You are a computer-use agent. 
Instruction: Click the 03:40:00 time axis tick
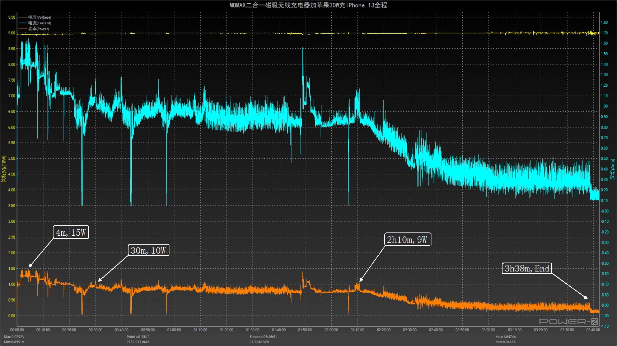593,330
